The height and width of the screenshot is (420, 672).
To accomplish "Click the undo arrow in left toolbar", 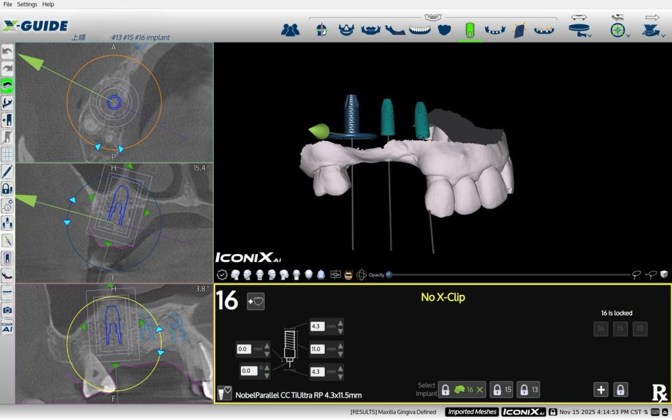I will coord(7,52).
